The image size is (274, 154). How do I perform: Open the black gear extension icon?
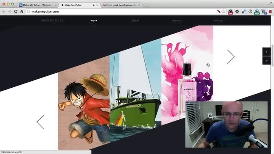pos(237,12)
